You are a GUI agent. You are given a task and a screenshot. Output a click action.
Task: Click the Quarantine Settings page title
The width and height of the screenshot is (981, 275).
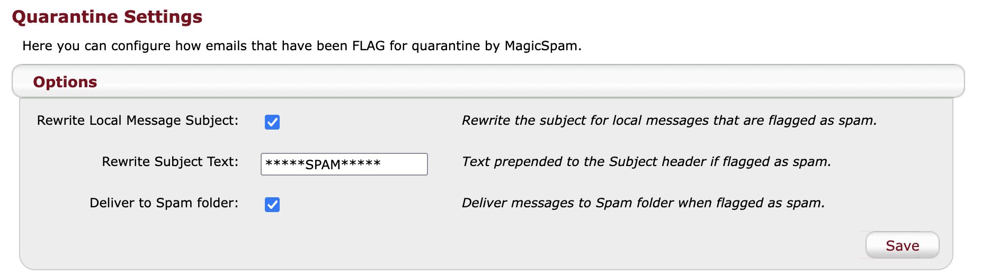(107, 17)
